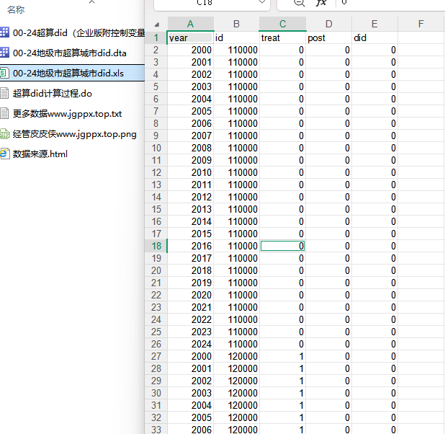Click the id 120000 cell in row 27
Image resolution: width=445 pixels, height=434 pixels.
click(236, 356)
